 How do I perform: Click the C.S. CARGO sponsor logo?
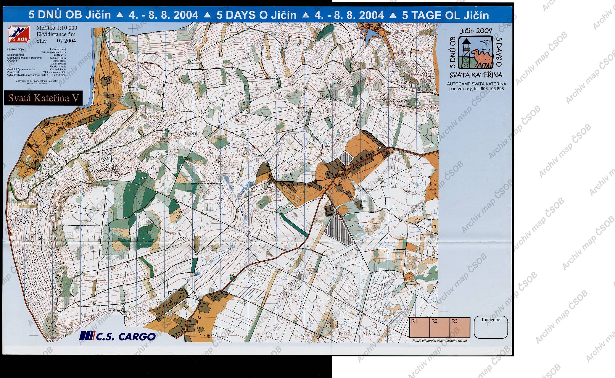coord(117,336)
